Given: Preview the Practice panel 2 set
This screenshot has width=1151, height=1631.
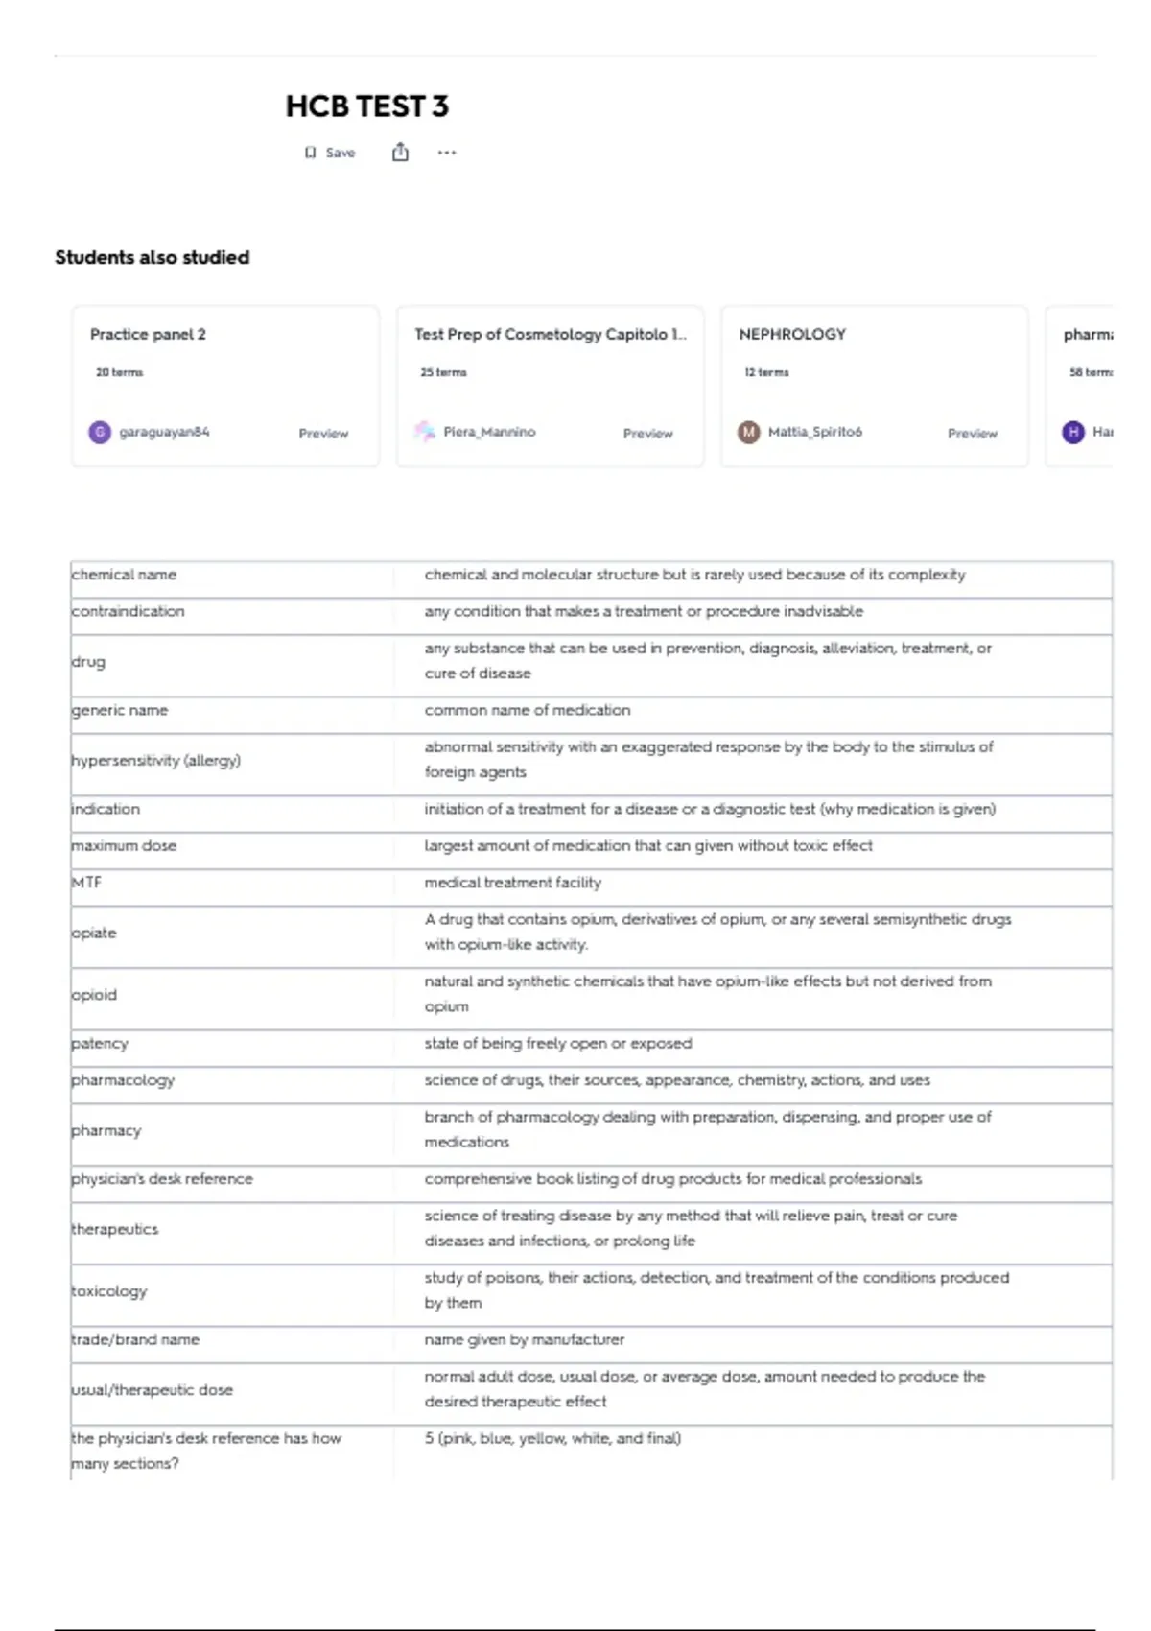Looking at the screenshot, I should (x=323, y=434).
